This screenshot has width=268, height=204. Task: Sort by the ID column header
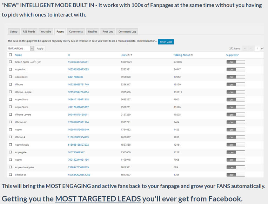pyautogui.click(x=69, y=55)
